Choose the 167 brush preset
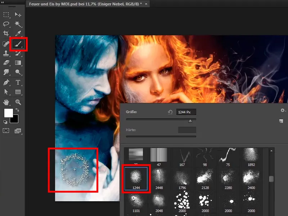Image resolution: width=288 pixels, height=216 pixels. point(182,157)
